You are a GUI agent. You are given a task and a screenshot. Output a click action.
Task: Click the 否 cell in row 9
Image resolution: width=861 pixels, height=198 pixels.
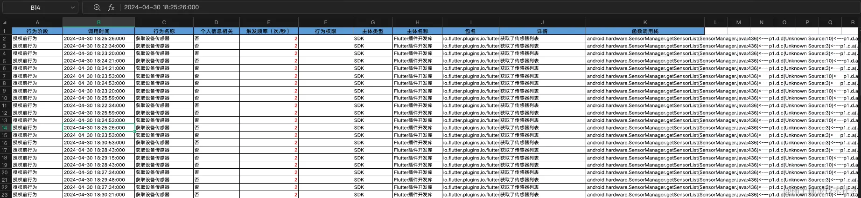(216, 91)
